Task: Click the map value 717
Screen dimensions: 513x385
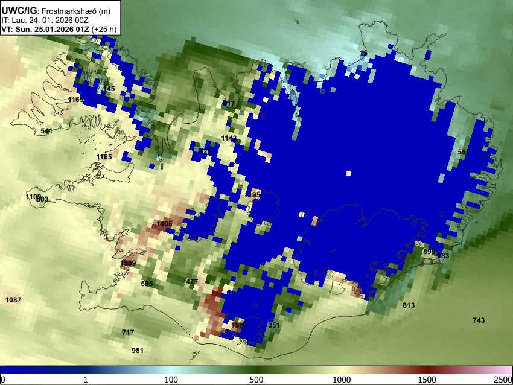Action: [128, 332]
